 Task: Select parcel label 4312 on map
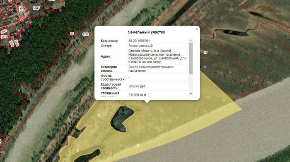tap(85, 34)
